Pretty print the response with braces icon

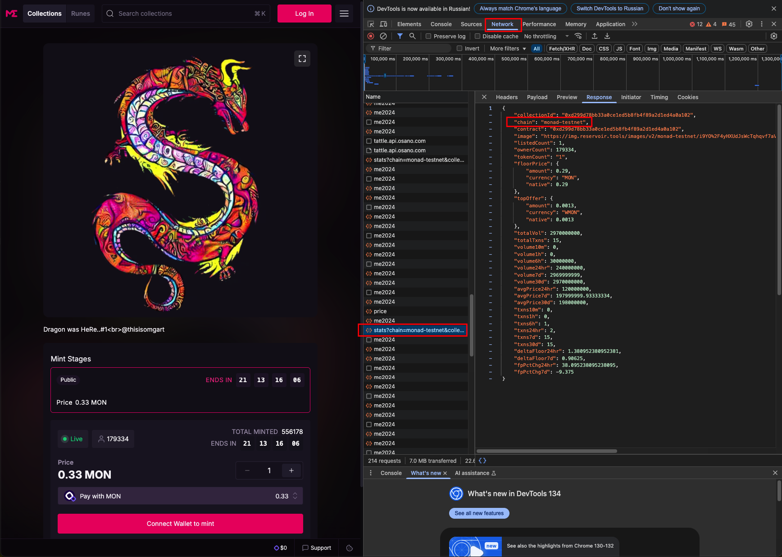[x=482, y=461]
